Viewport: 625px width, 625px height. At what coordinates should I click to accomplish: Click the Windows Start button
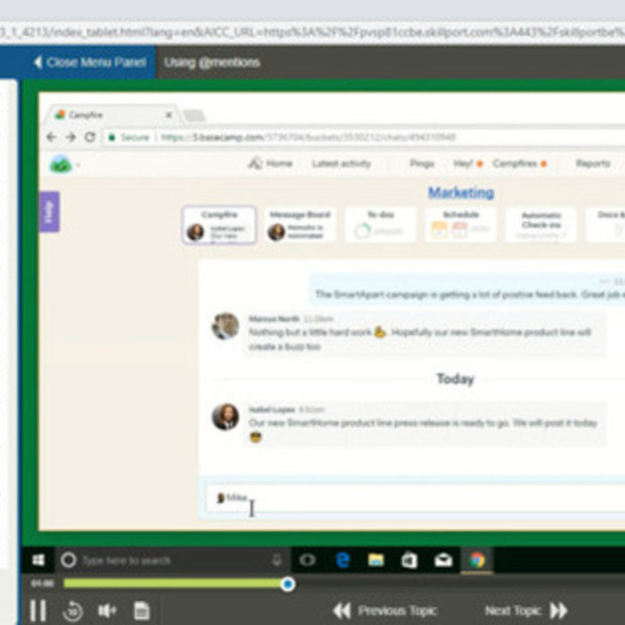pos(38,560)
